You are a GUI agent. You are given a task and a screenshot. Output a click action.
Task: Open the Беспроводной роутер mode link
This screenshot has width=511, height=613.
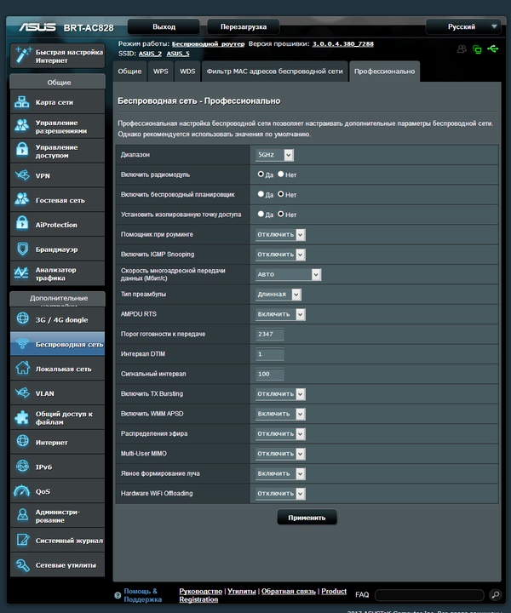tap(208, 43)
